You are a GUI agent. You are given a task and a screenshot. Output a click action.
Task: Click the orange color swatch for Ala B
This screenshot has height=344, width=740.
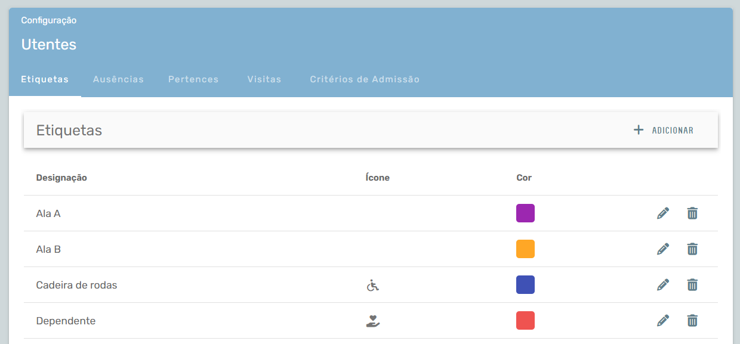point(525,249)
